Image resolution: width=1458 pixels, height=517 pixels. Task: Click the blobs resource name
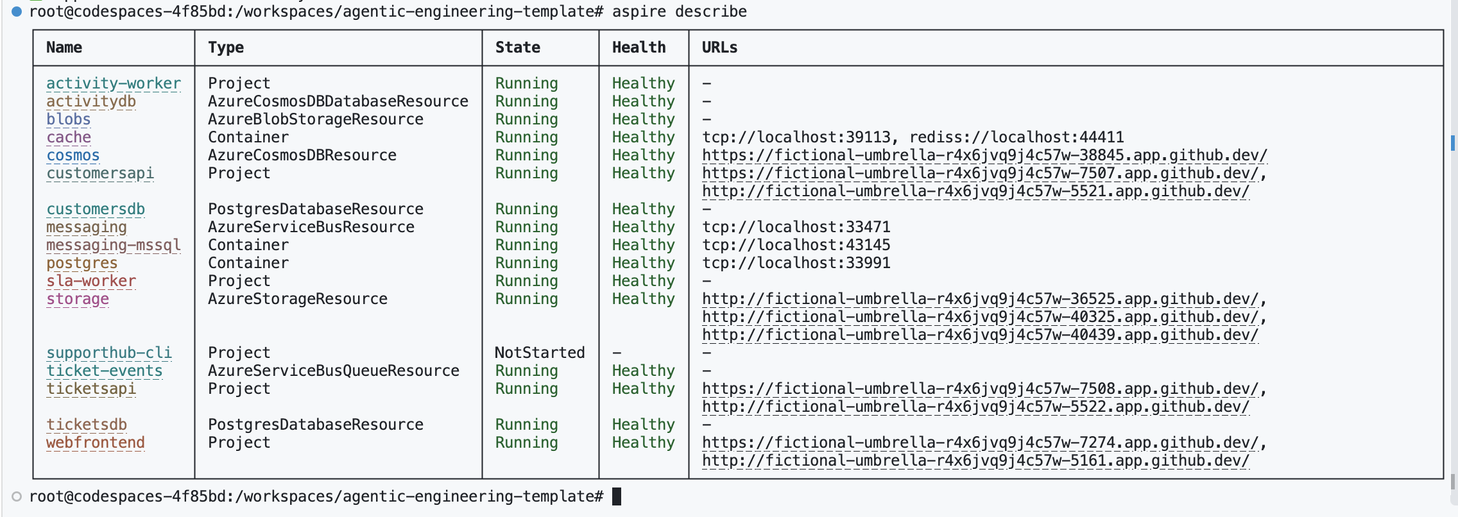[x=69, y=119]
